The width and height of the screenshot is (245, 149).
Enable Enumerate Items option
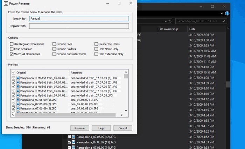[96, 44]
